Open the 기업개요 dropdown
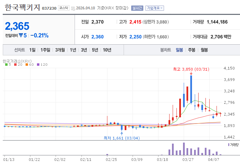This screenshot has height=163, width=240. click(155, 8)
